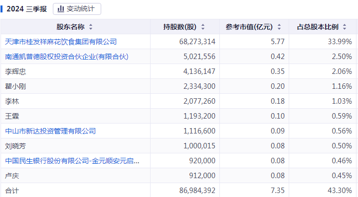Click the 股东名称 column header

[x=76, y=27]
